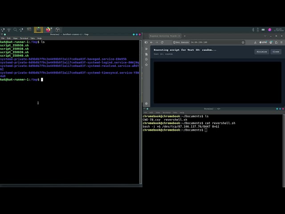Screen dimensions: 285x214
Task: Expand the list-all-tabs chevron
Action: click(265, 36)
